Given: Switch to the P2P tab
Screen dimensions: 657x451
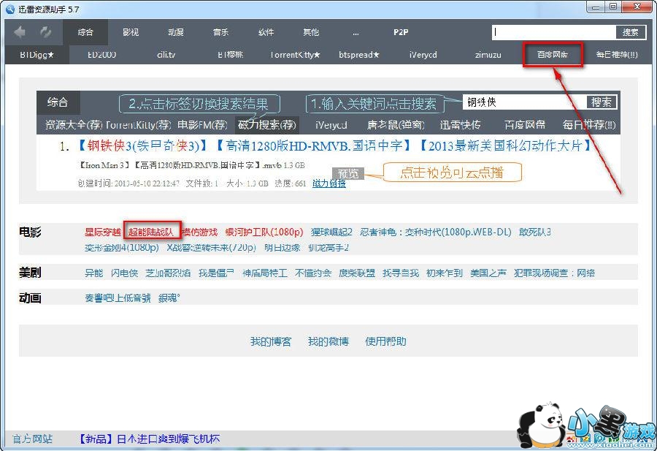Looking at the screenshot, I should [401, 32].
